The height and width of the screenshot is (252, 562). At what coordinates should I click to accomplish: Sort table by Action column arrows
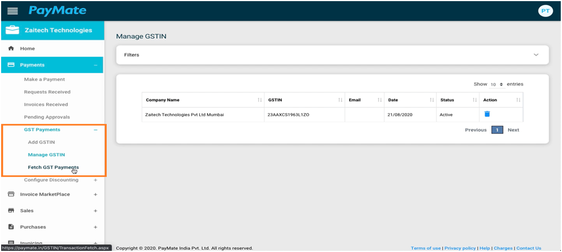point(518,100)
